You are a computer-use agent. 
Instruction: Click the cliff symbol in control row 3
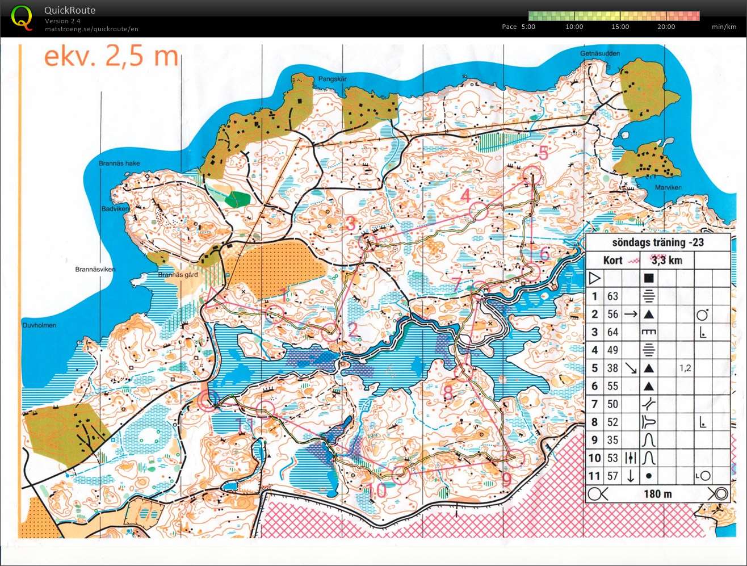648,333
